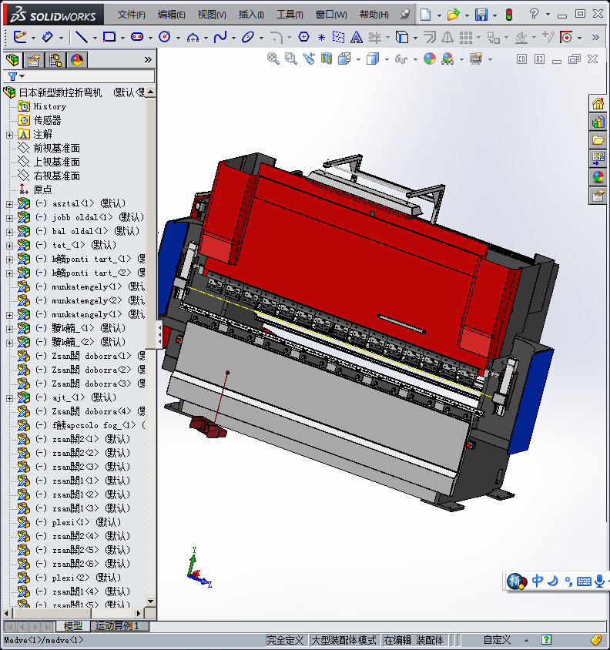
Task: Open the 窗口(W) menu
Action: (331, 15)
